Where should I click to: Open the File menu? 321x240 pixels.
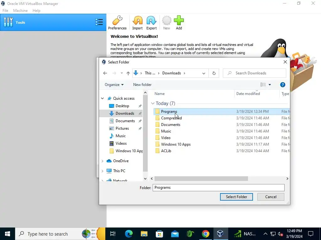tap(5, 11)
